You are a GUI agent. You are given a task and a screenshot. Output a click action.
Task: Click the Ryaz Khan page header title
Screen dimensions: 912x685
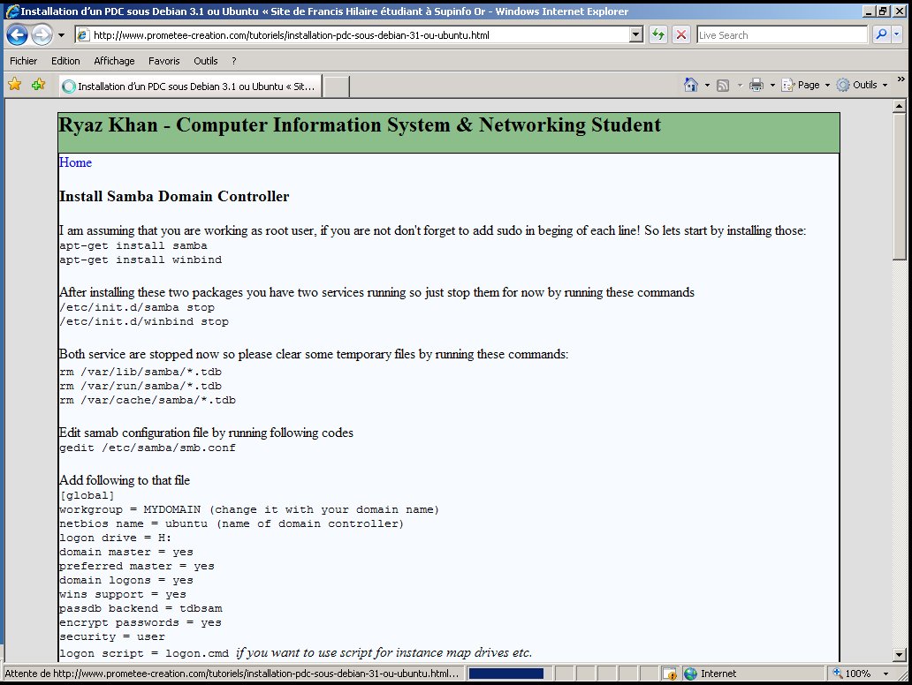[360, 125]
